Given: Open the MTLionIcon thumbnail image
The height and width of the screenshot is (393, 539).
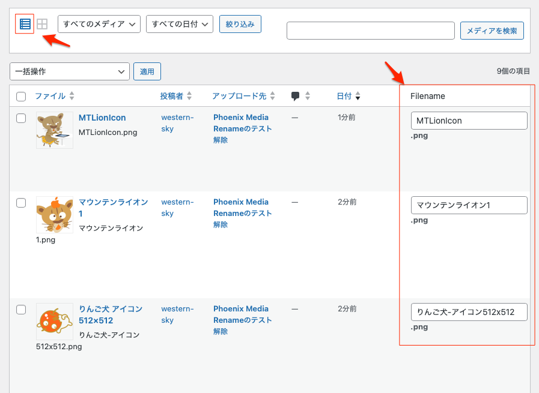Looking at the screenshot, I should click(54, 130).
